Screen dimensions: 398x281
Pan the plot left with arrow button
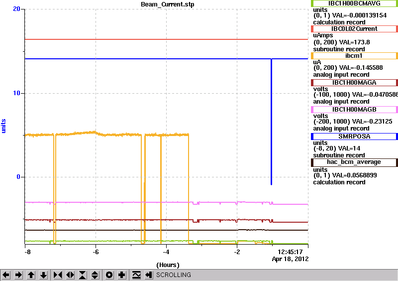(x=6, y=275)
